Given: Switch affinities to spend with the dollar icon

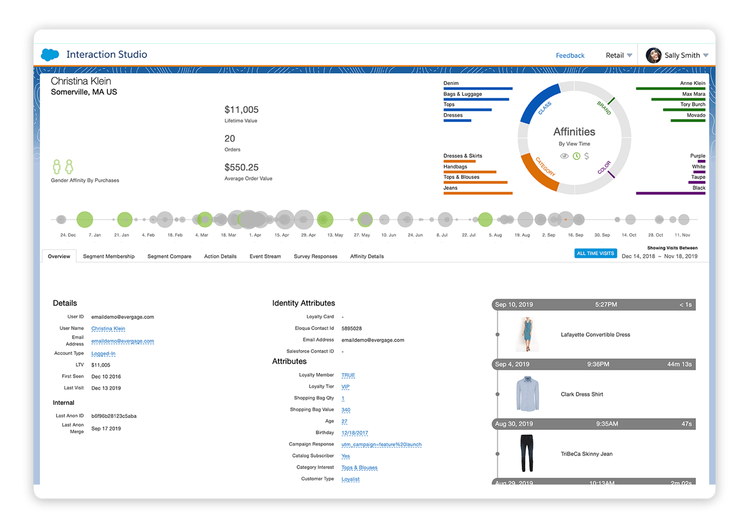Looking at the screenshot, I should coord(587,156).
